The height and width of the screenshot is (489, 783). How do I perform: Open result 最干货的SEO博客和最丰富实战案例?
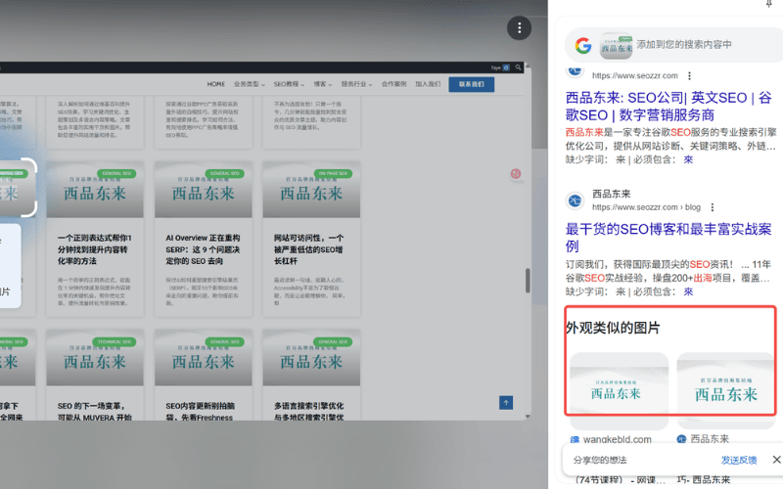668,238
